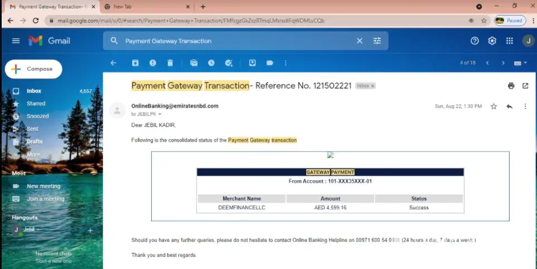Select Join a meeting
Viewport: 537px width, 269px height.
pyautogui.click(x=45, y=199)
